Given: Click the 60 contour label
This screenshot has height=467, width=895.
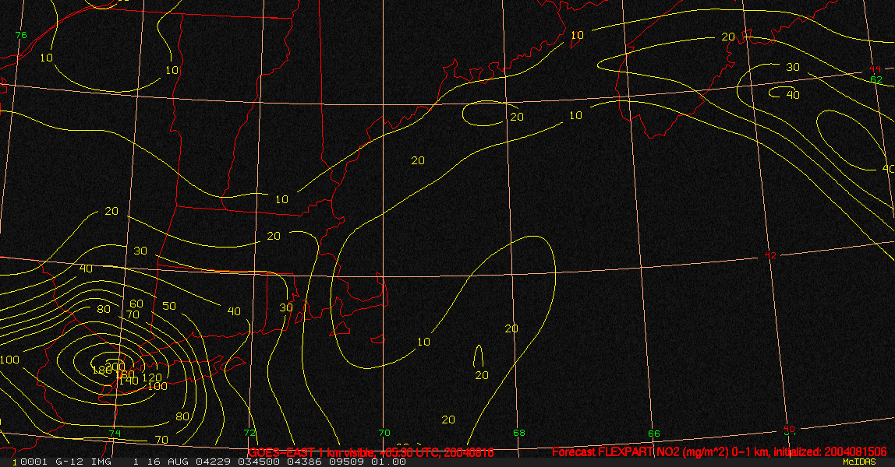Looking at the screenshot, I should [136, 304].
